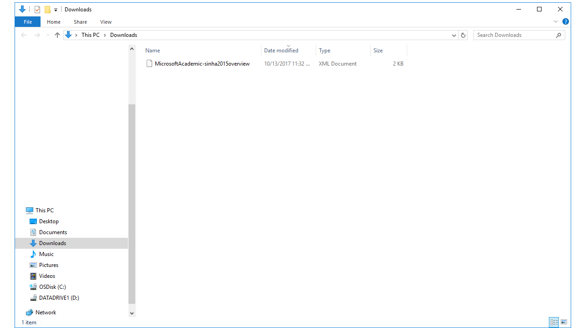Viewport: 583px width, 328px height.
Task: Expand the ribbon with chevron arrow
Action: click(556, 21)
